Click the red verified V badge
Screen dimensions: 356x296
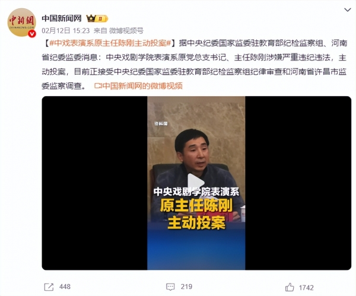coord(32,34)
